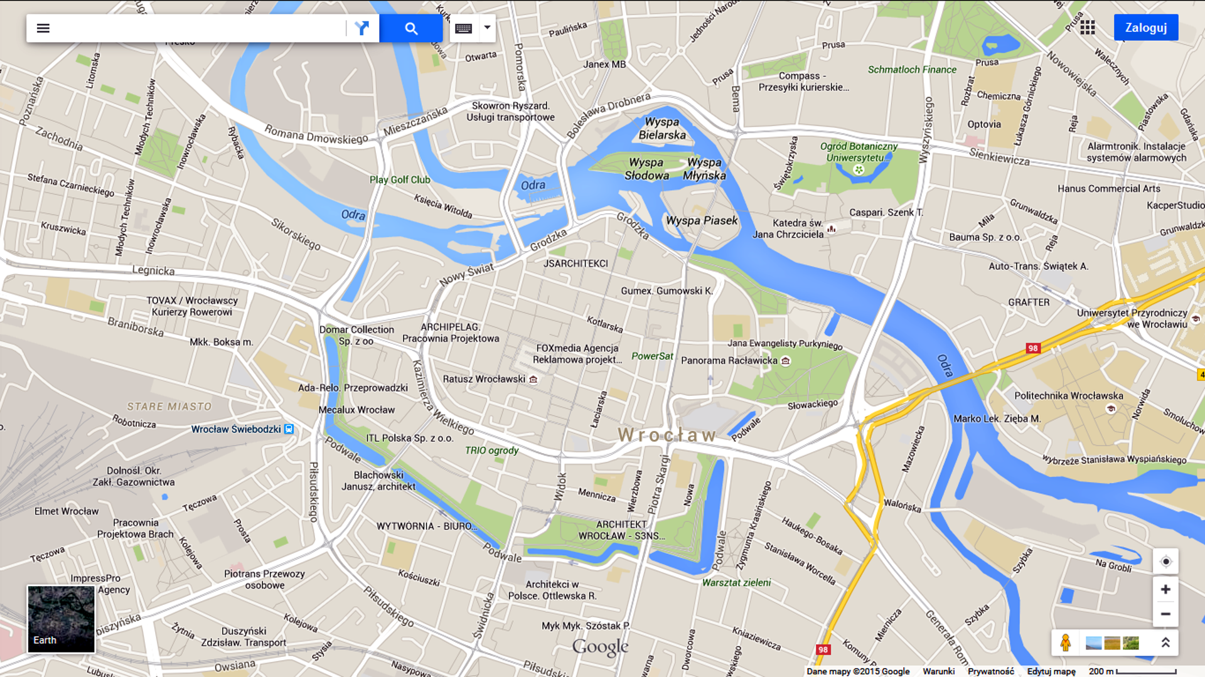
Task: Click the Zaloguj sign-in button
Action: (x=1145, y=28)
